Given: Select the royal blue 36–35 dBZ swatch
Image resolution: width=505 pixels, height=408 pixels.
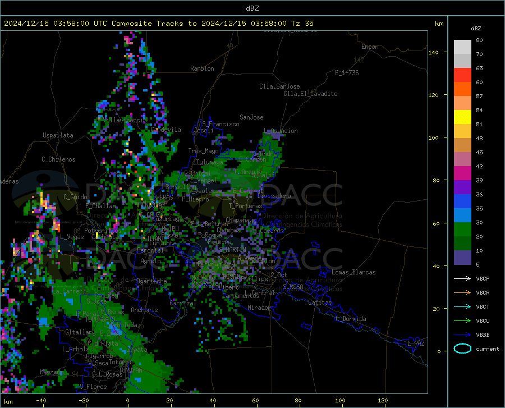Looking at the screenshot, I should 462,201.
